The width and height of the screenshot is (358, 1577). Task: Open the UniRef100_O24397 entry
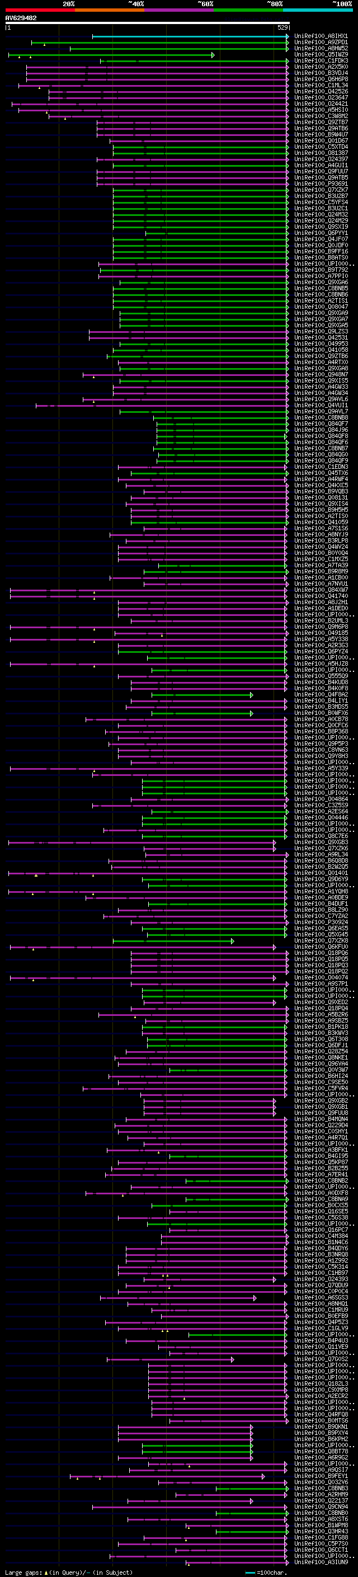[x=321, y=159]
